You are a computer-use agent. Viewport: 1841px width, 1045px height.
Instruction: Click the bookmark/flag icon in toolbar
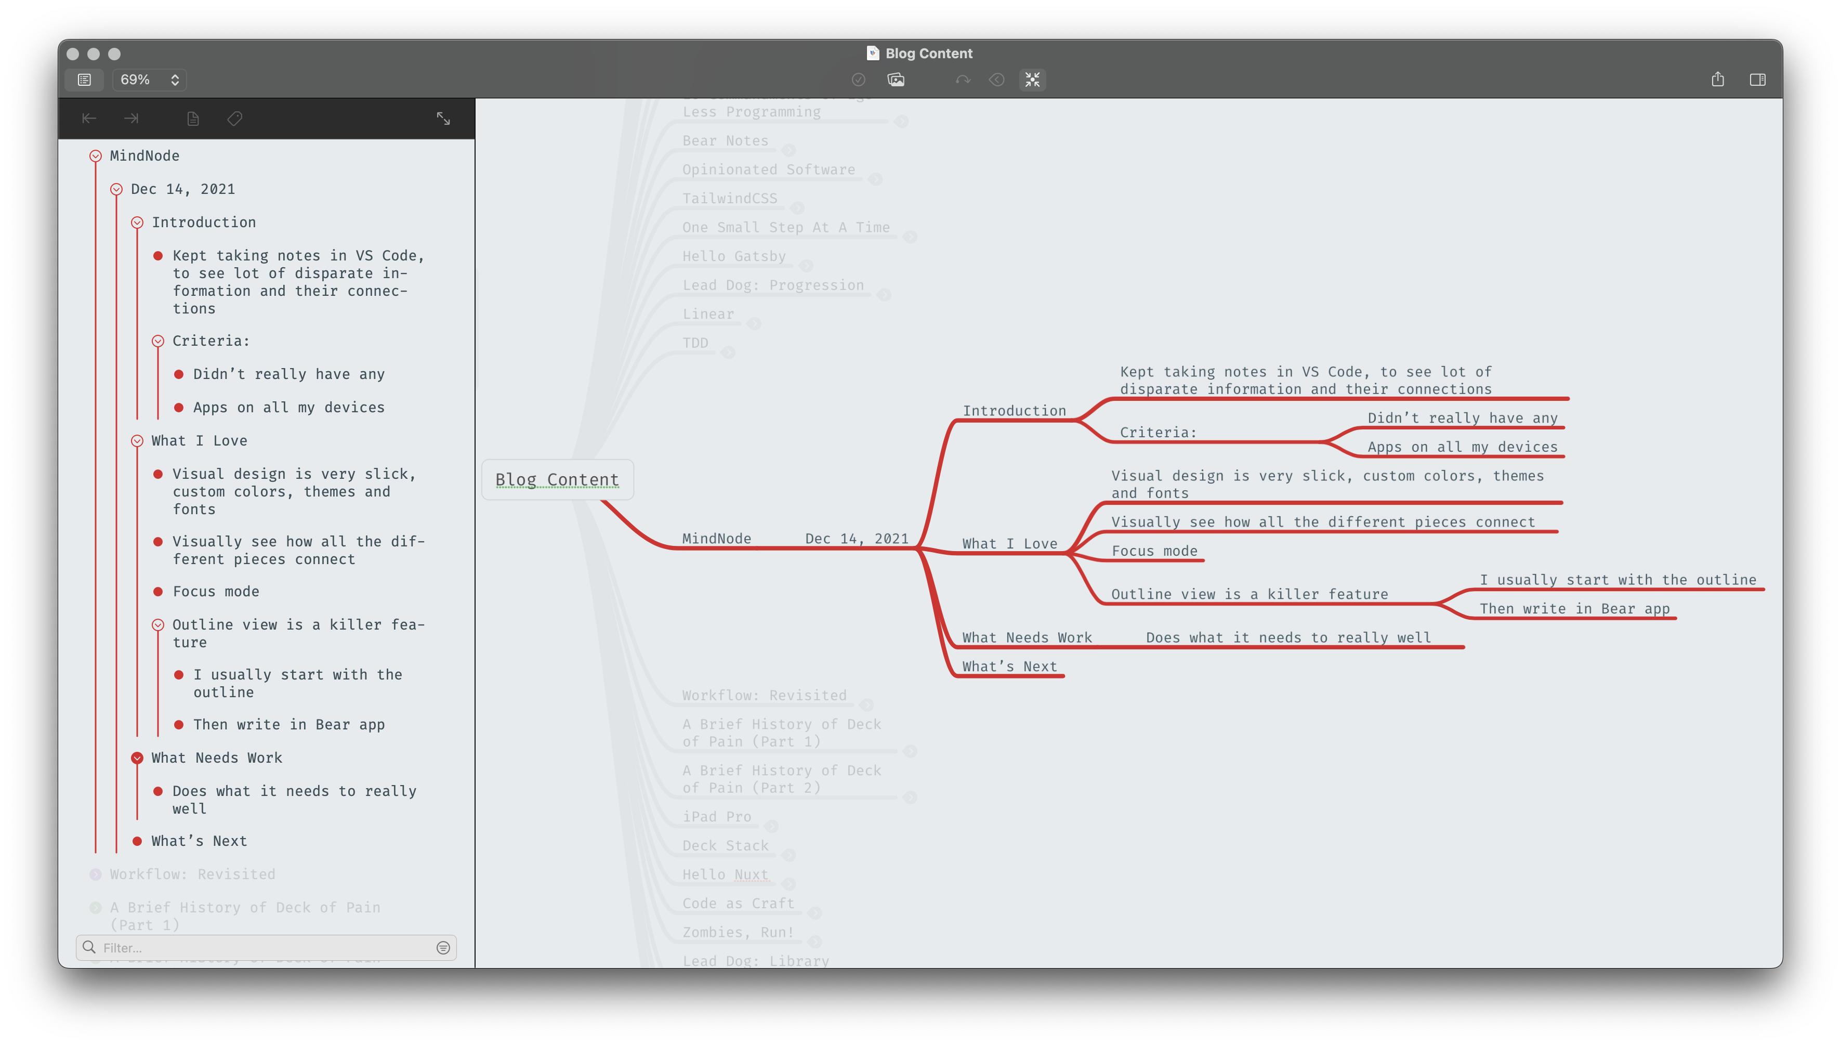point(234,117)
